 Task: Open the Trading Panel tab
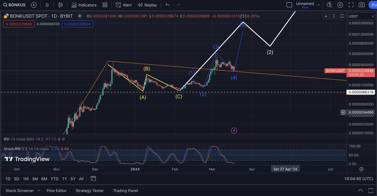click(x=125, y=190)
